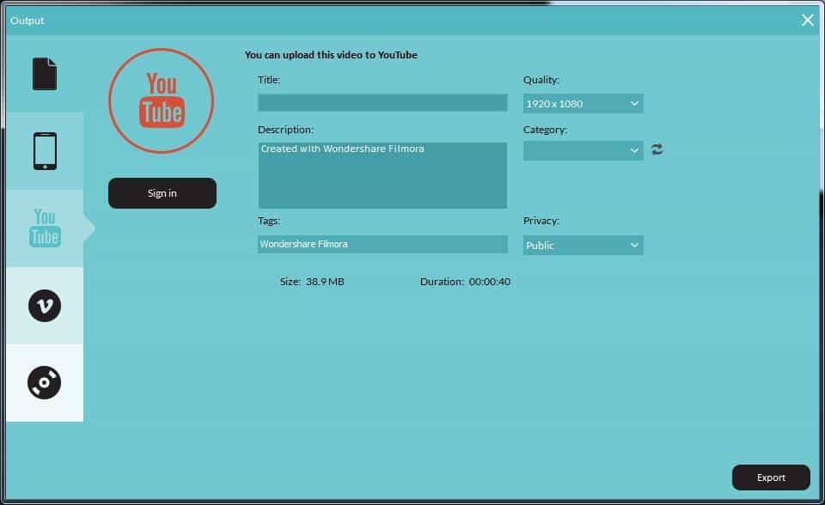Image resolution: width=825 pixels, height=505 pixels.
Task: Select the YouTube upload tab in sidebar
Action: [45, 228]
